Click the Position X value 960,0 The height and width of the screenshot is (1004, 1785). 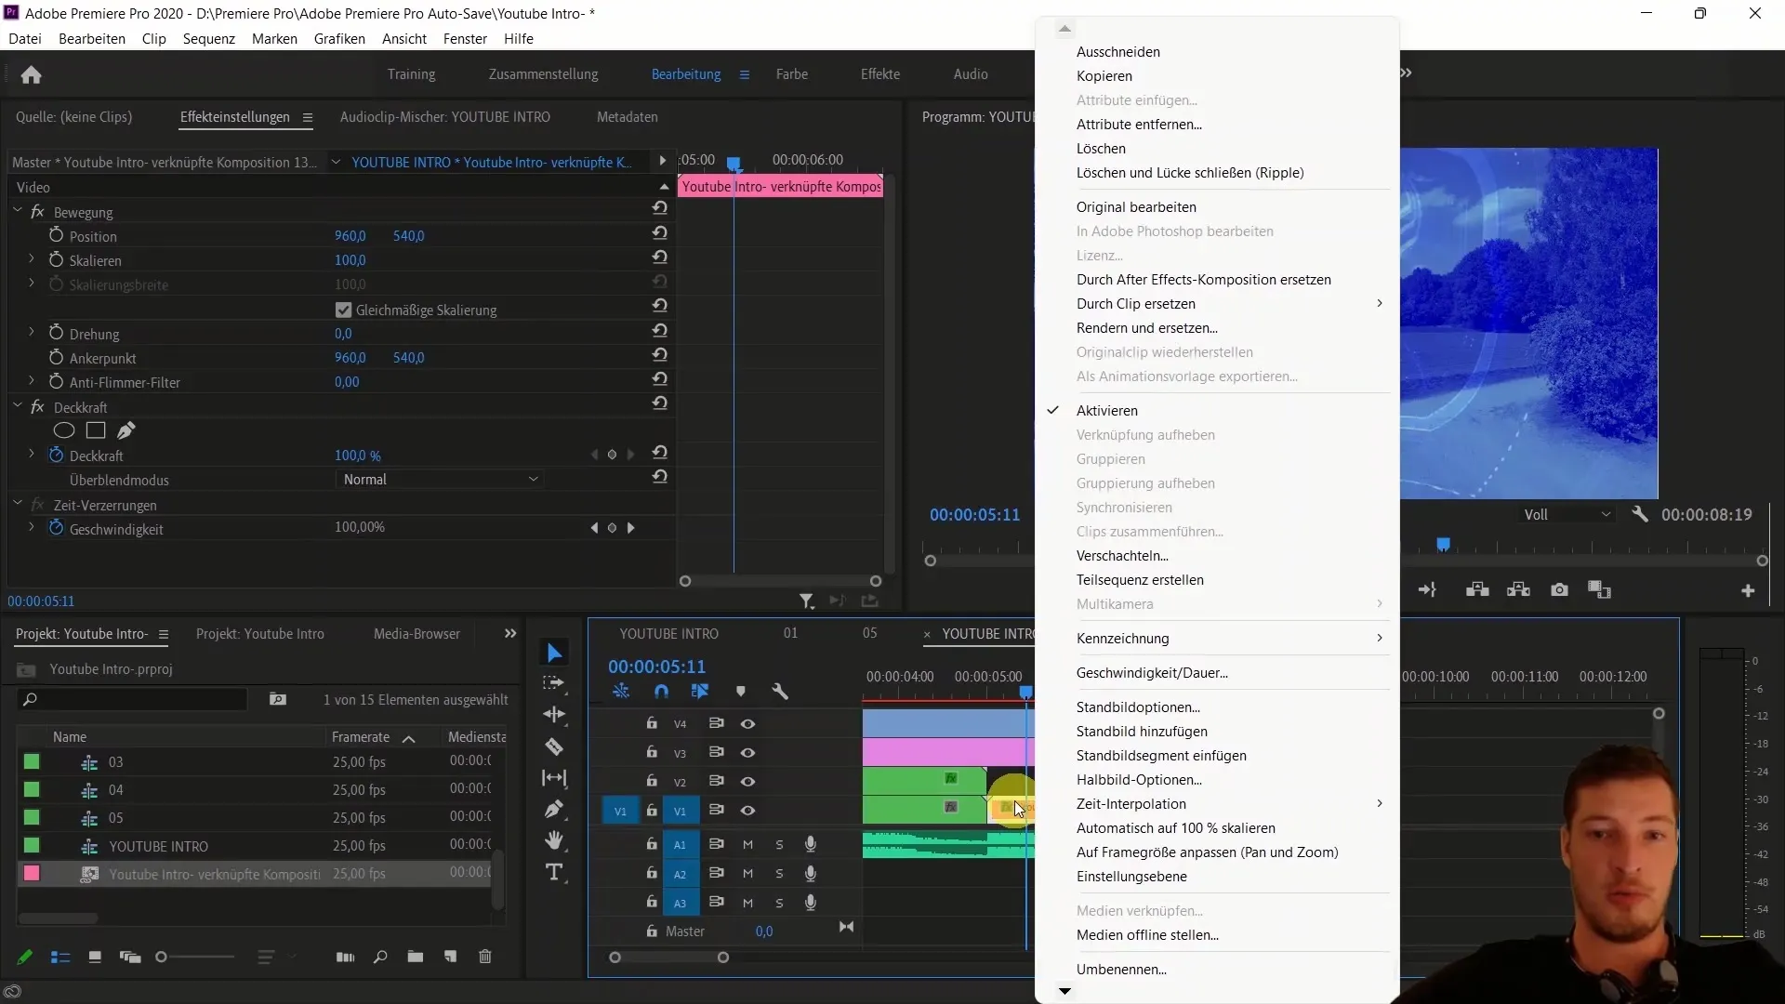(x=350, y=236)
